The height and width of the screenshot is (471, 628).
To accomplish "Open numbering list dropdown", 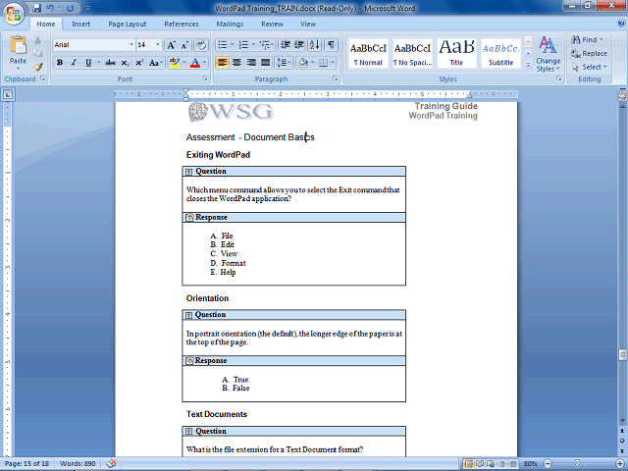I will (x=253, y=45).
